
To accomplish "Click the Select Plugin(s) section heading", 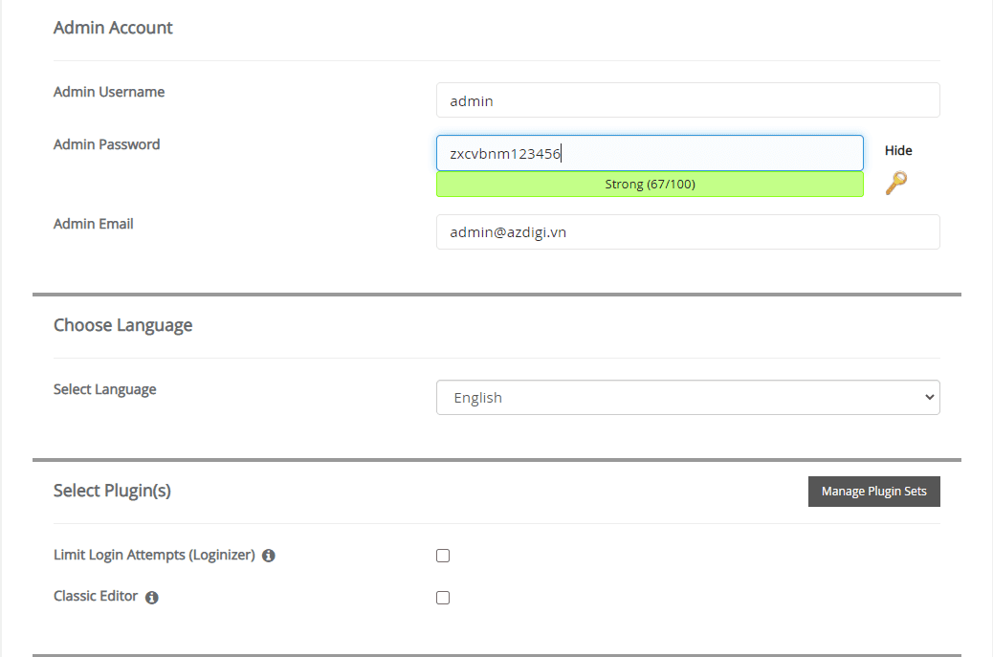I will coord(112,491).
